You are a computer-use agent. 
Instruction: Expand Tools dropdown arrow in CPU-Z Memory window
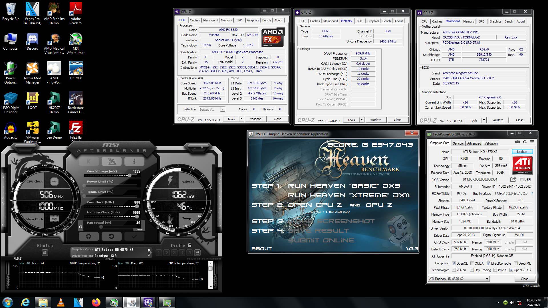(x=362, y=120)
